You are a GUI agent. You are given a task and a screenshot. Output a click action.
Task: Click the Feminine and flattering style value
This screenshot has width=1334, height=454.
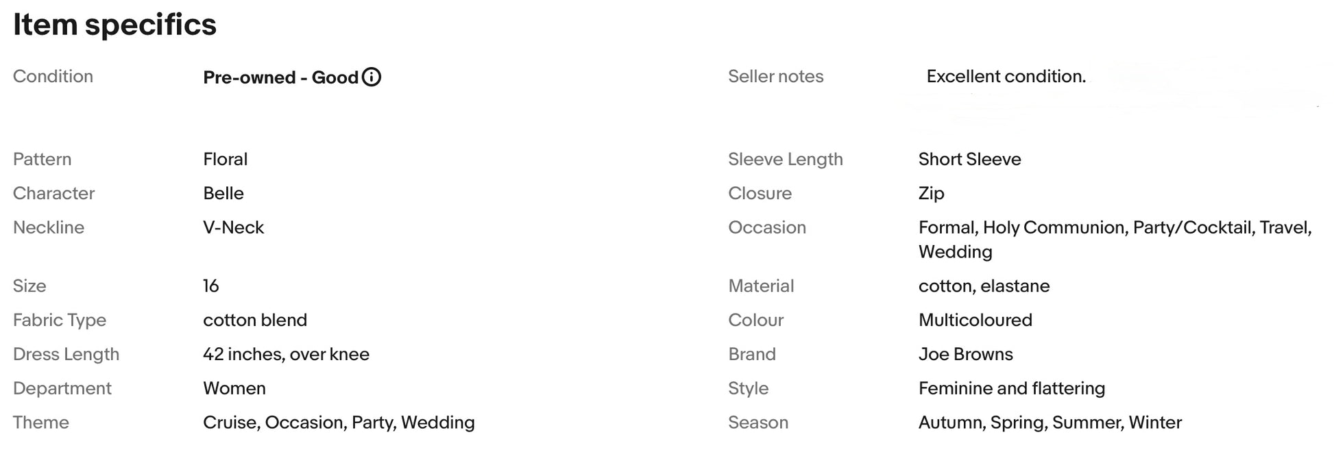[1011, 388]
